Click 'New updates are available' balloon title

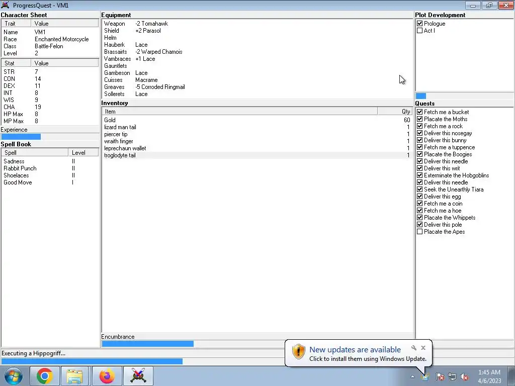pos(355,350)
